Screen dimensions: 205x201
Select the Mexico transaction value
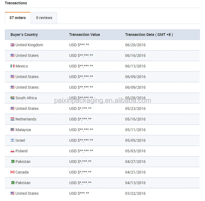click(81, 66)
